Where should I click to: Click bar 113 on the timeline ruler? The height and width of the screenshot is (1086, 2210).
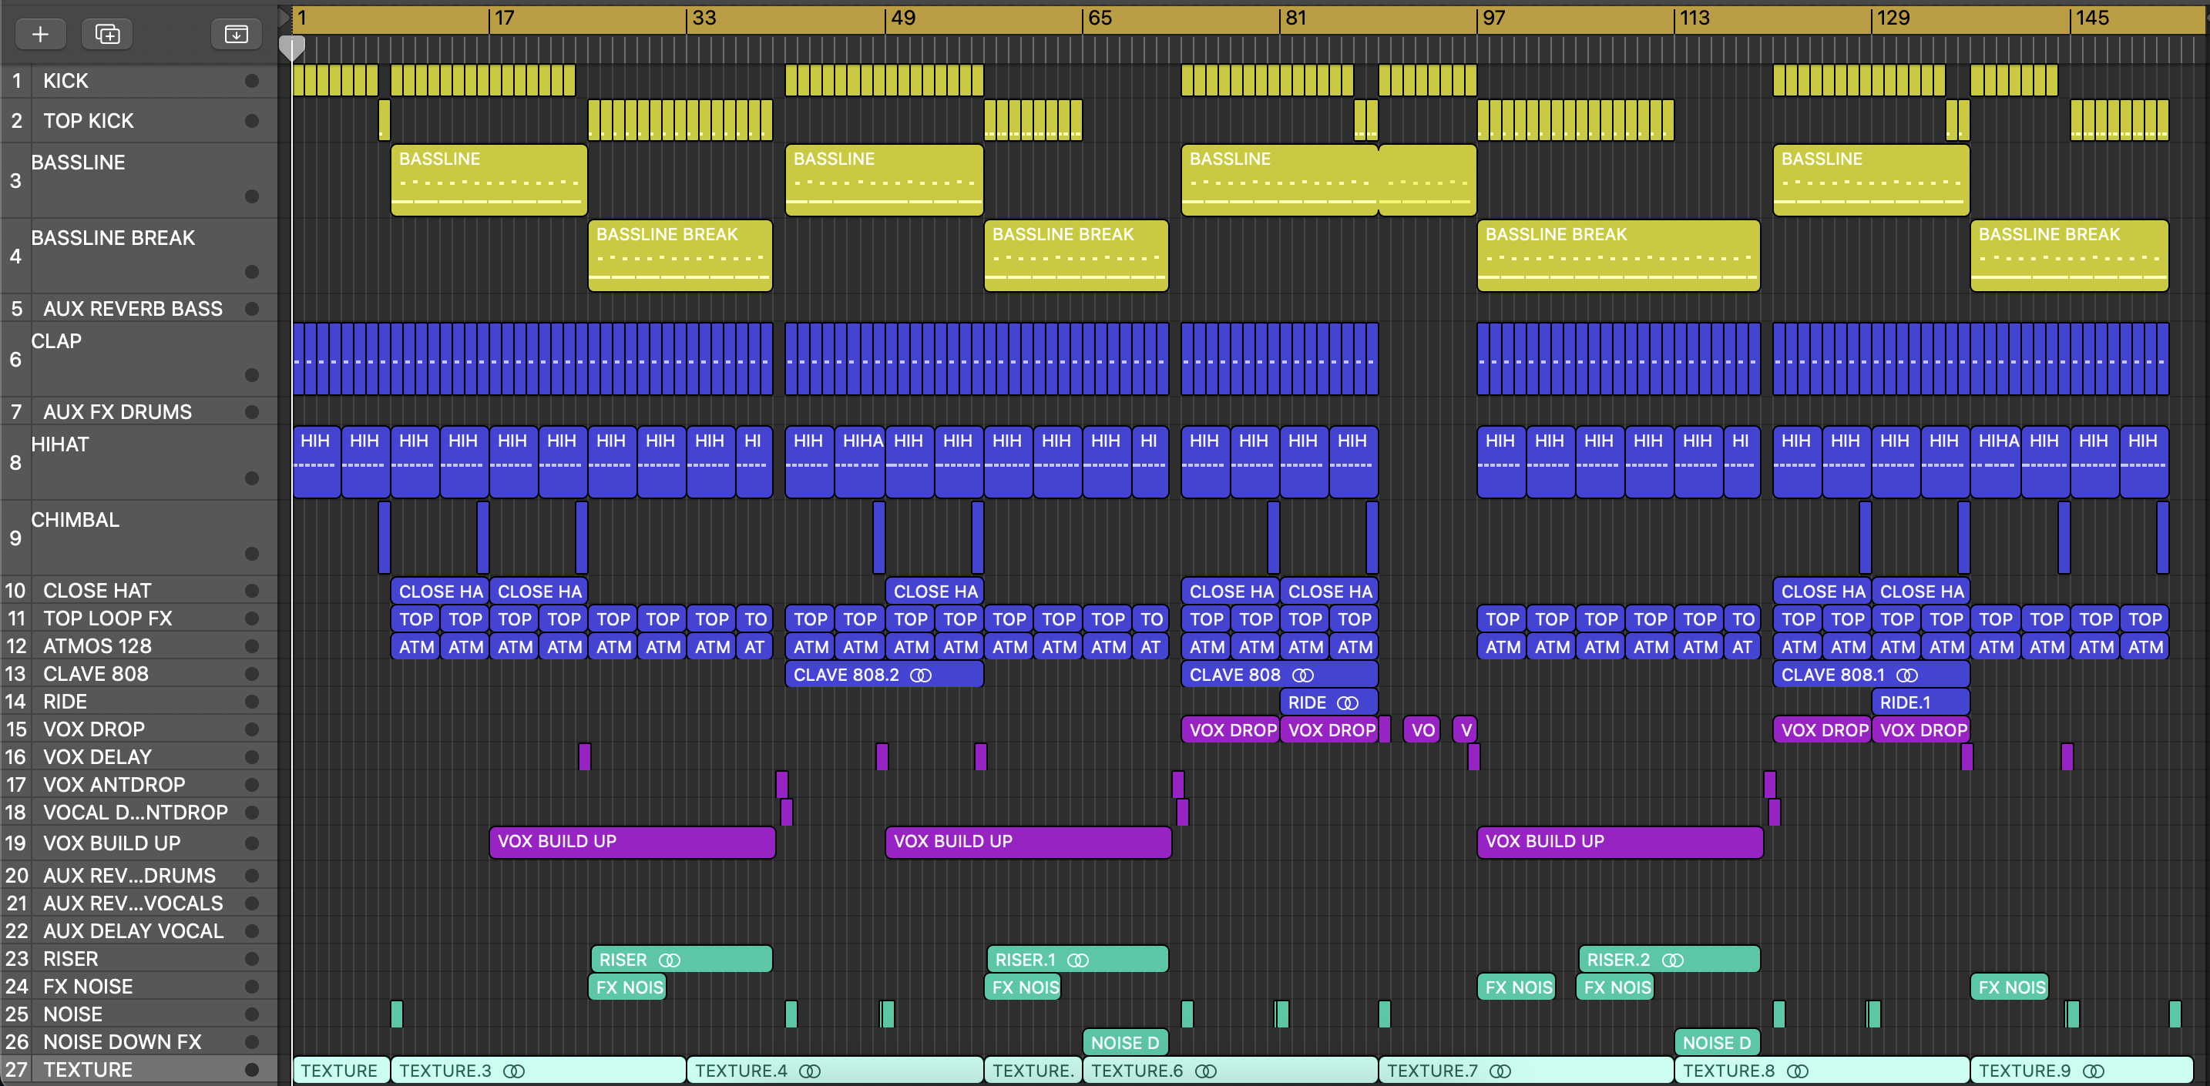1694,18
